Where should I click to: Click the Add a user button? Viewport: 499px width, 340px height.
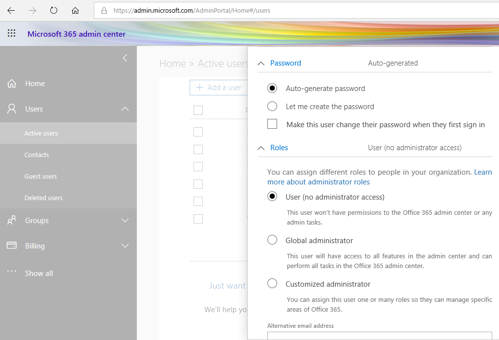(x=218, y=87)
